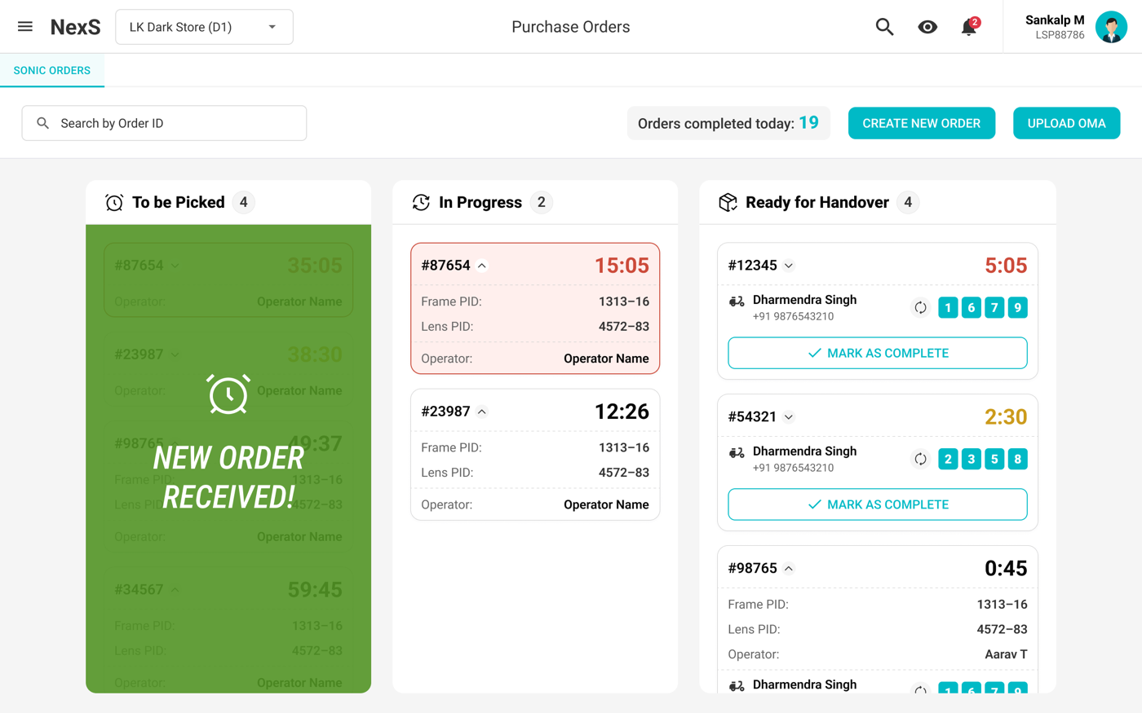1142x713 pixels.
Task: Click code digit 9 in order #12345
Action: click(1017, 307)
